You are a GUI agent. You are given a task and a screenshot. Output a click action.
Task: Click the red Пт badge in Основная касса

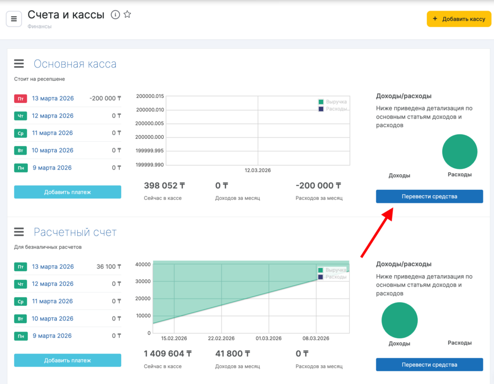[21, 99]
